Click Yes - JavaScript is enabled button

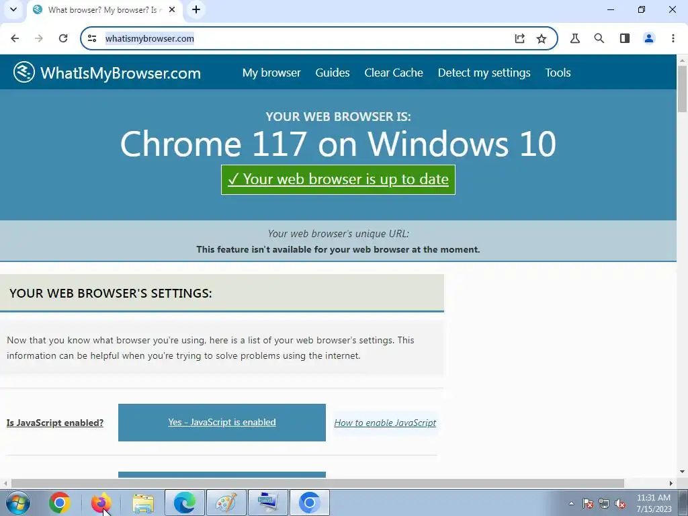tap(222, 422)
